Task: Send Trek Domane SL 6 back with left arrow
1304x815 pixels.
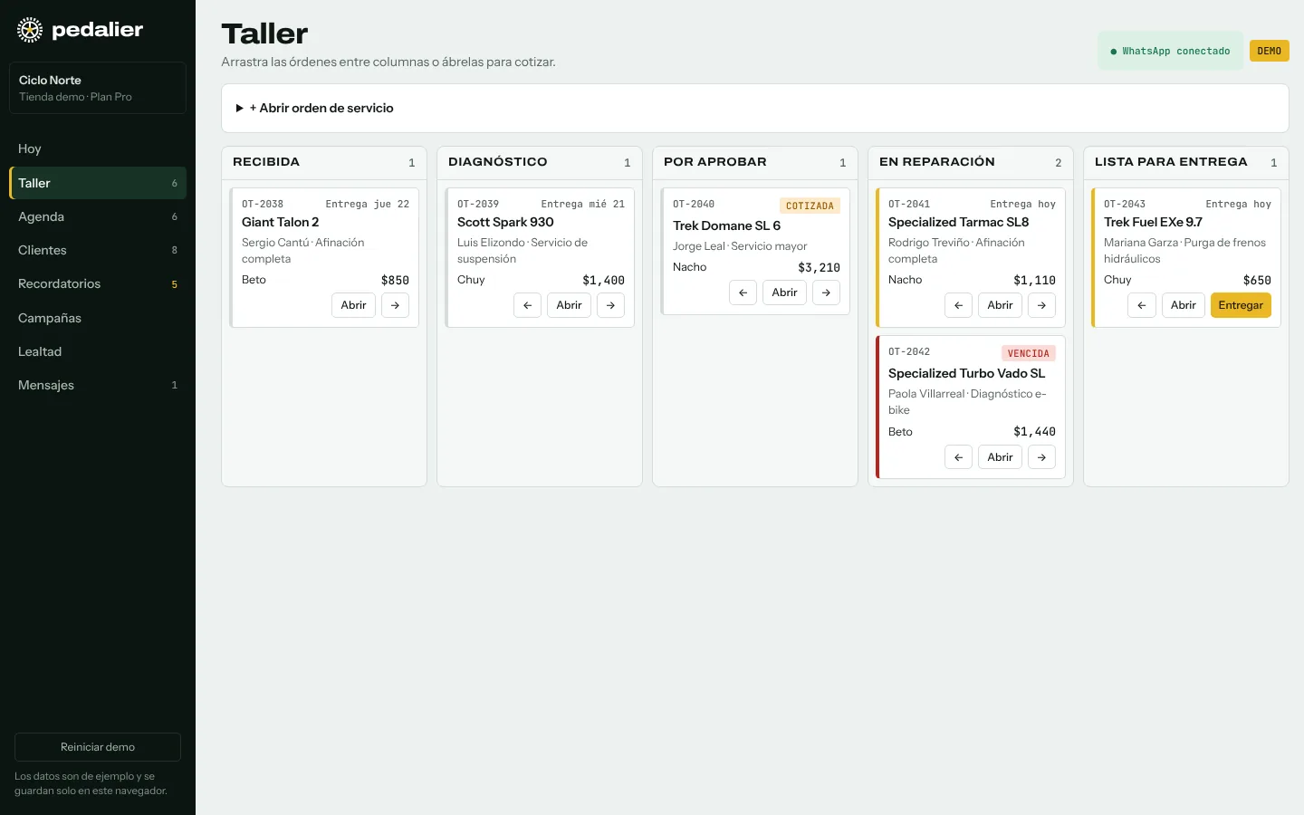Action: pyautogui.click(x=743, y=292)
